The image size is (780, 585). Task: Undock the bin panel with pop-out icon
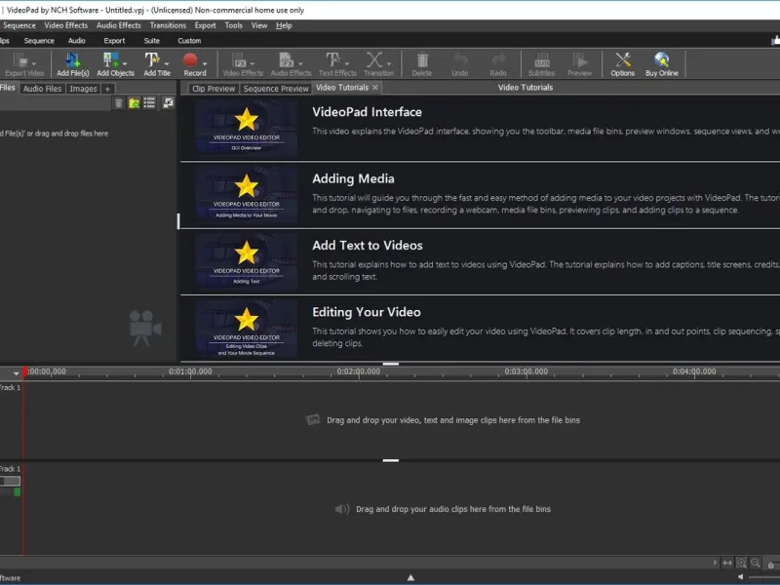[168, 103]
